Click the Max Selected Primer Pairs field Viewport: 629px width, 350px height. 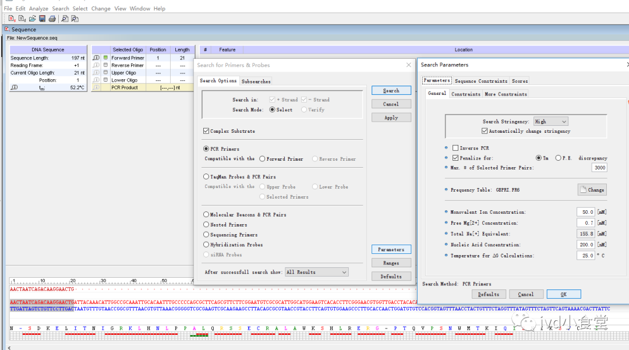pos(599,168)
